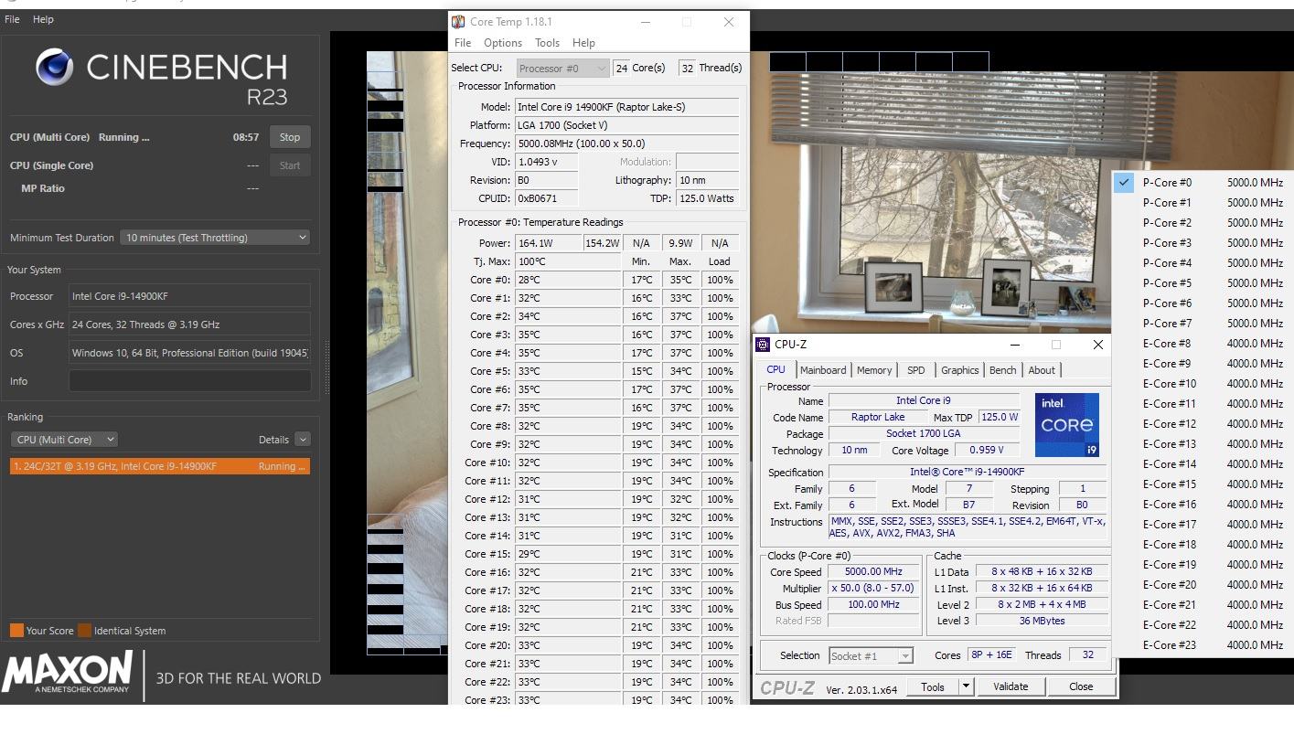Click CPU-Z Multiplier x 50.0 value
The image size is (1294, 734).
point(873,589)
